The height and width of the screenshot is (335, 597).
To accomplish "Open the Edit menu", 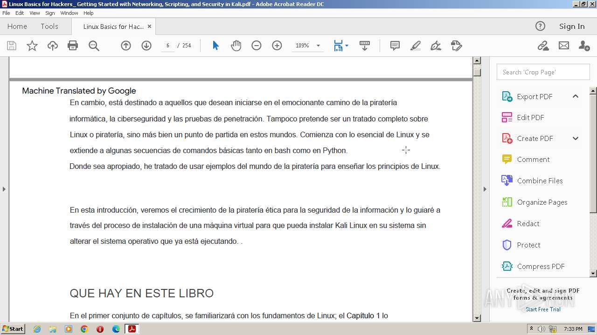I will coord(20,13).
